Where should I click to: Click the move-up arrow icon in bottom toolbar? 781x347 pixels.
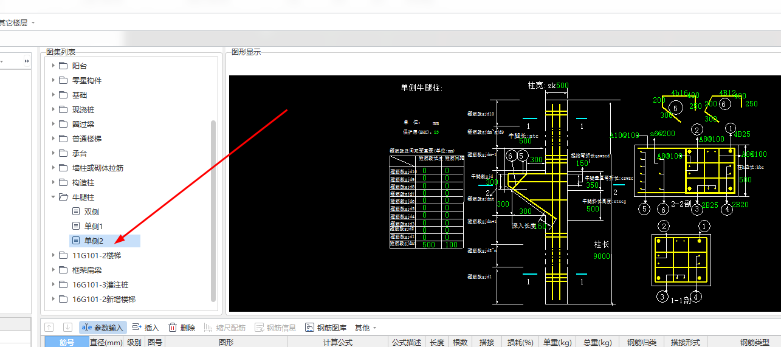pos(50,328)
